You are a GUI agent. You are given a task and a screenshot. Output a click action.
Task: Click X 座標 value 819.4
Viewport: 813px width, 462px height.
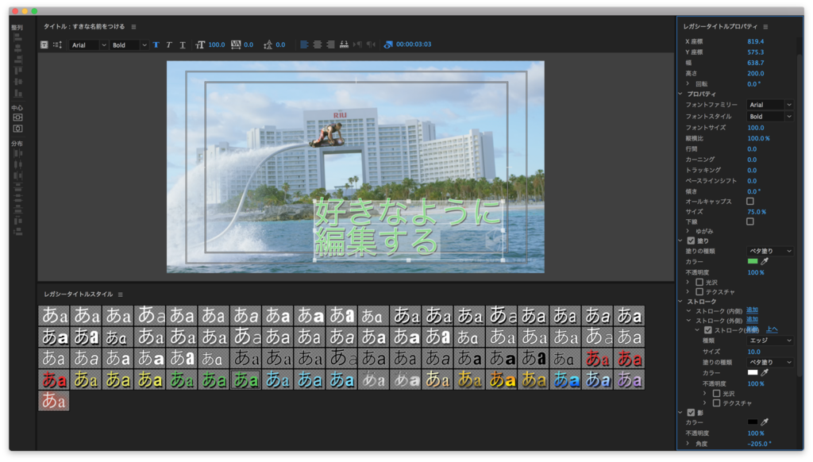(x=756, y=41)
